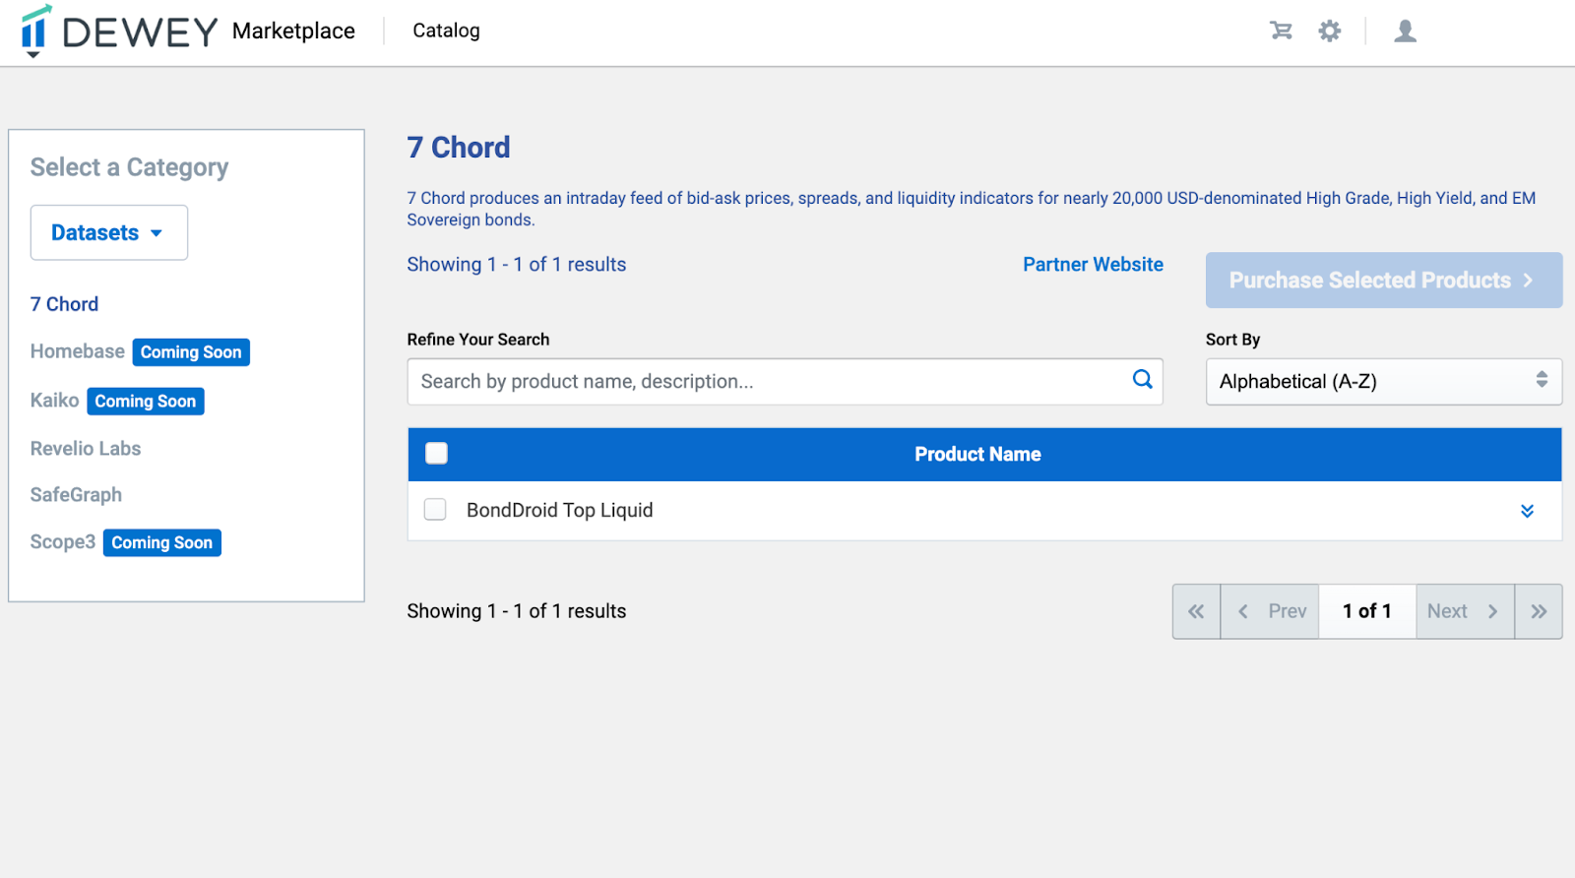
Task: Select SafeGraph from the category list
Action: point(76,494)
